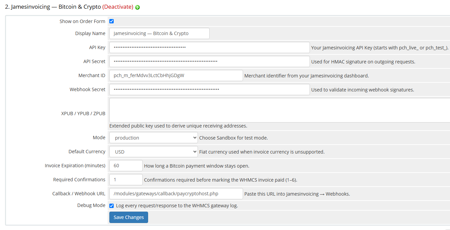Open the Default Currency dropdown
Viewport: 450px width, 230px height.
[154, 152]
